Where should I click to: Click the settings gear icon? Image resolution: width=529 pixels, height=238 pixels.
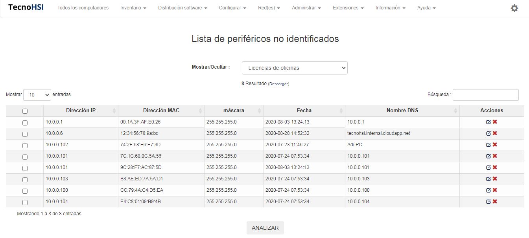(514, 8)
